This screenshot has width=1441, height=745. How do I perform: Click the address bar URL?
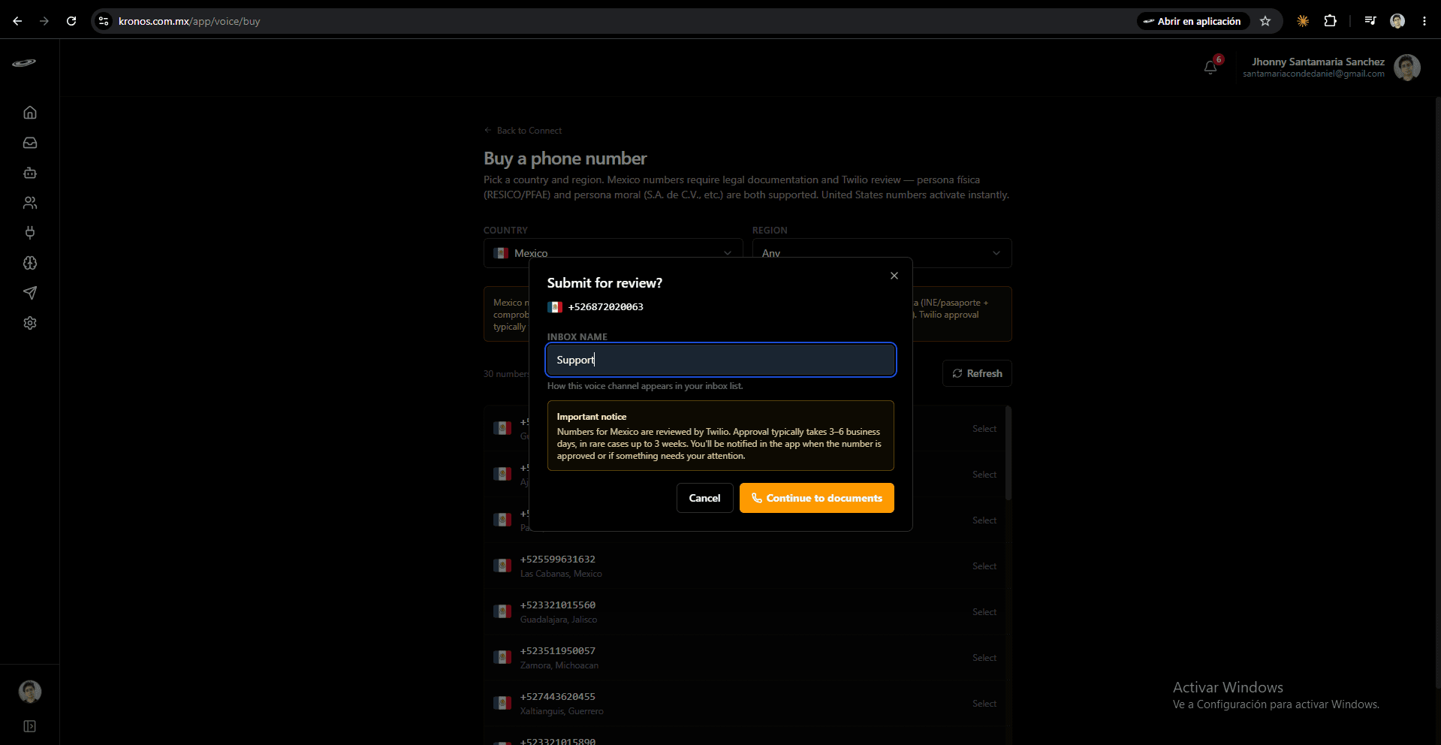tap(189, 21)
